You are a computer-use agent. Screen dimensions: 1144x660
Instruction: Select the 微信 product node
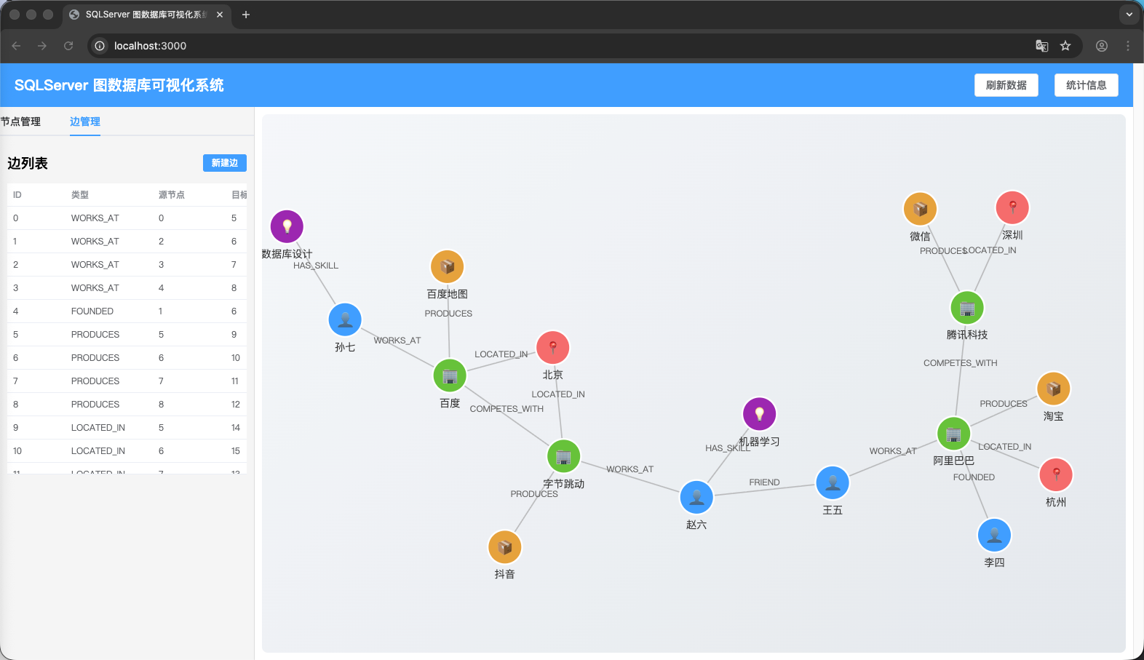920,209
